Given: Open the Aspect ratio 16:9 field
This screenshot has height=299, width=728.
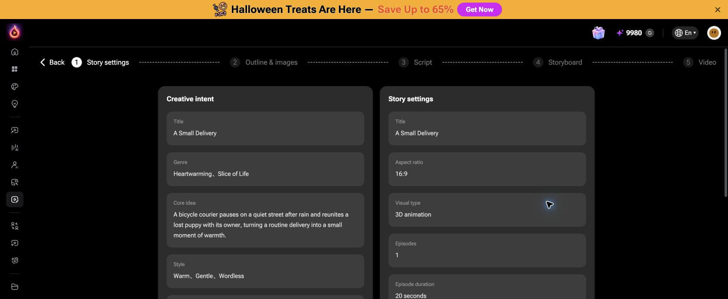Looking at the screenshot, I should click(x=487, y=169).
